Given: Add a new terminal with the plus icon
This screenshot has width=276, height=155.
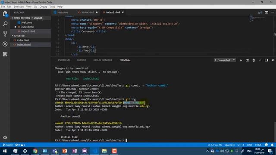Looking at the screenshot, I should 241,60.
